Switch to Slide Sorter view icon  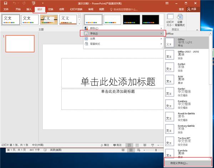click(x=137, y=145)
